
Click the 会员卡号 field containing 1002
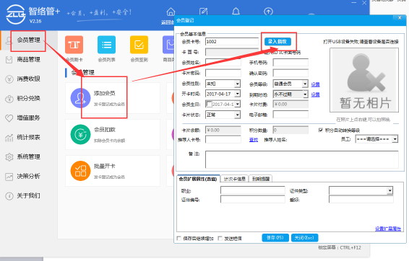232,42
